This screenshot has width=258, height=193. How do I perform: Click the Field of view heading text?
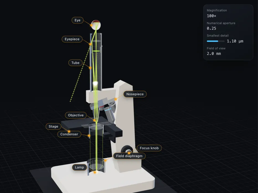(216, 48)
